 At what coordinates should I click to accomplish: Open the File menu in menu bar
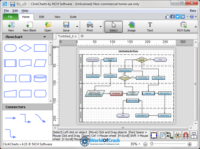(6, 11)
